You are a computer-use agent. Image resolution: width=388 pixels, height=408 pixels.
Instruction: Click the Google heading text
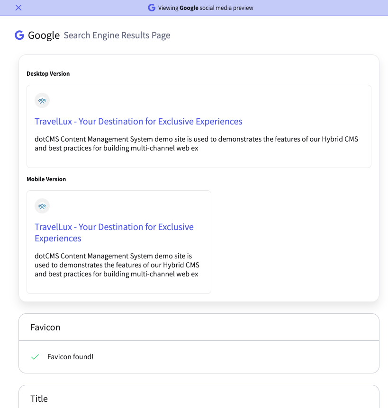coord(44,35)
